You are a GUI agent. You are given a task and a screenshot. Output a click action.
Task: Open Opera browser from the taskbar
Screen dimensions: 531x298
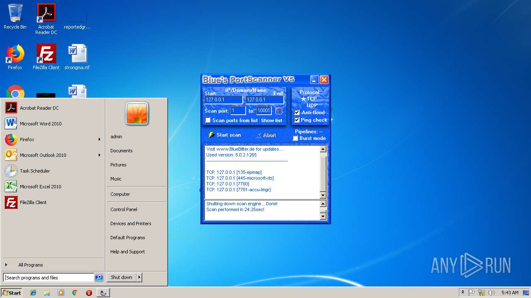[x=89, y=293]
